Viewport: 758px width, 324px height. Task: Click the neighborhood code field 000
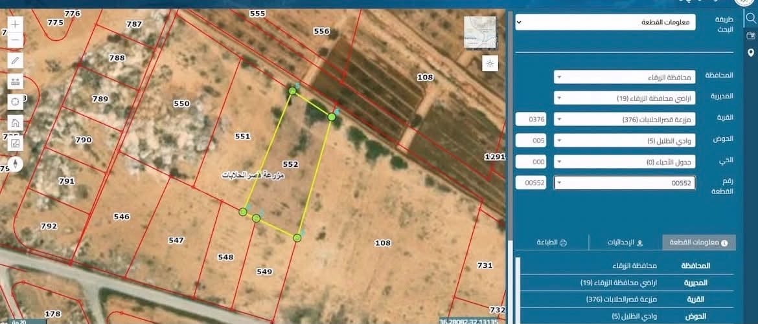[531, 162]
